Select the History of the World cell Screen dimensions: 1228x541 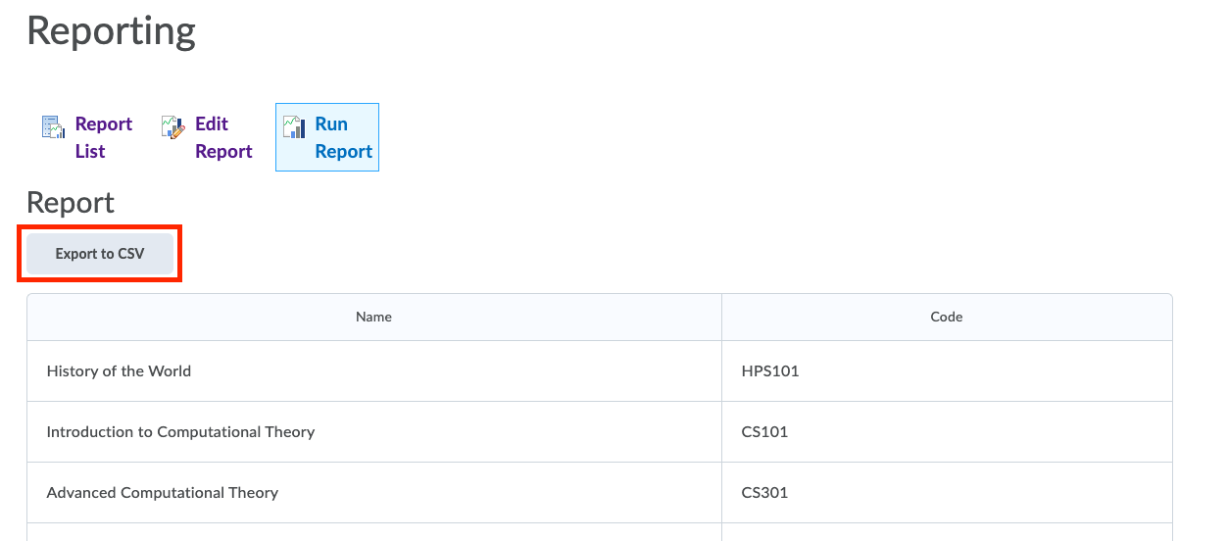(x=119, y=371)
